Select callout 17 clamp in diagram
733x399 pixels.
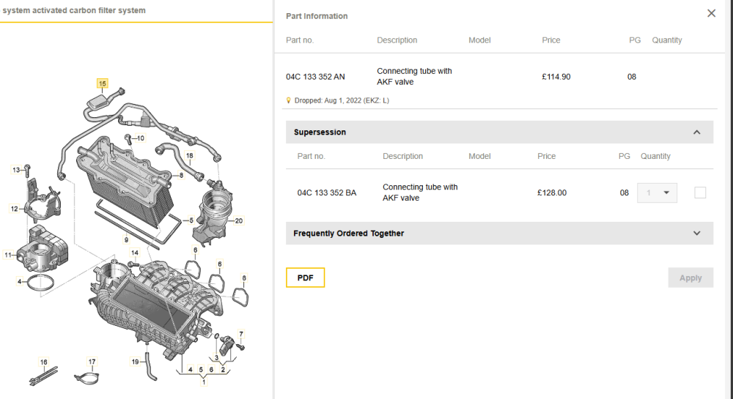point(92,362)
